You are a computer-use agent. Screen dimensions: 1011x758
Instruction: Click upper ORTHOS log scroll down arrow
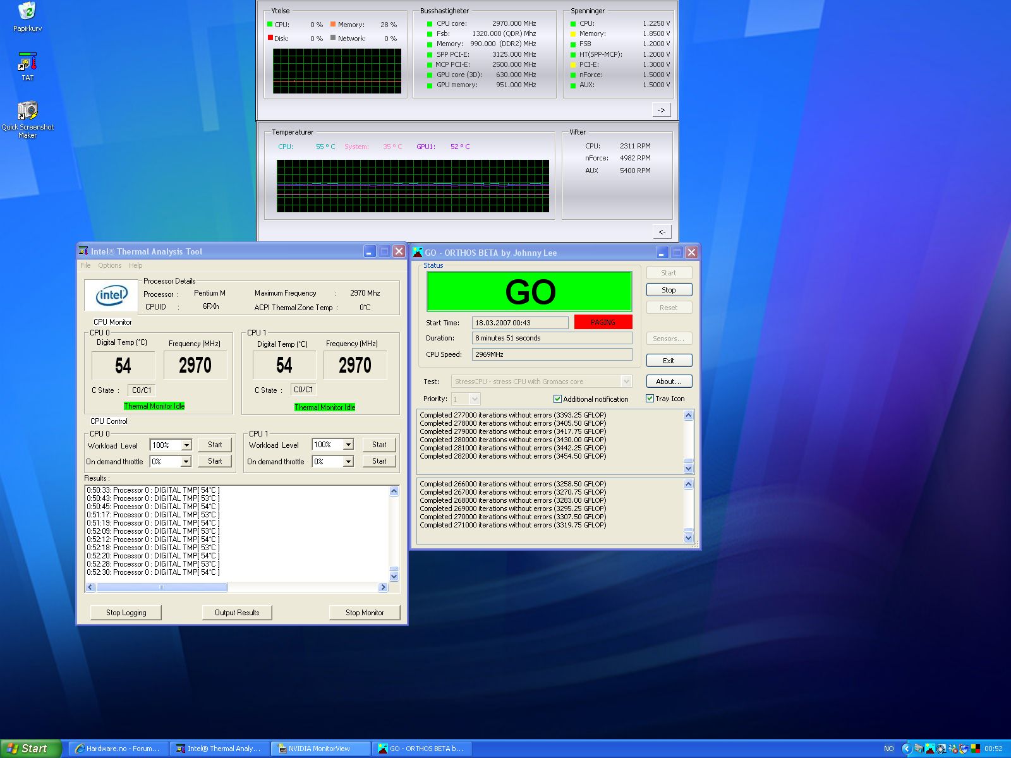click(689, 469)
